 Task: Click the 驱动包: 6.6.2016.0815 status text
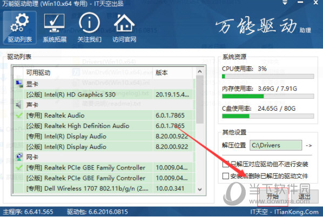tap(97, 212)
